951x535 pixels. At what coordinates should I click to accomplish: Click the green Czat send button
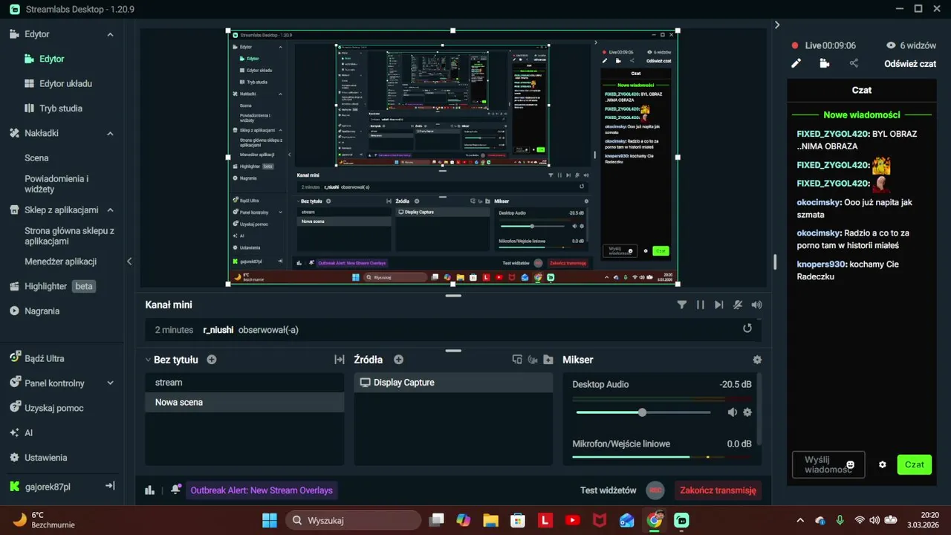(915, 464)
